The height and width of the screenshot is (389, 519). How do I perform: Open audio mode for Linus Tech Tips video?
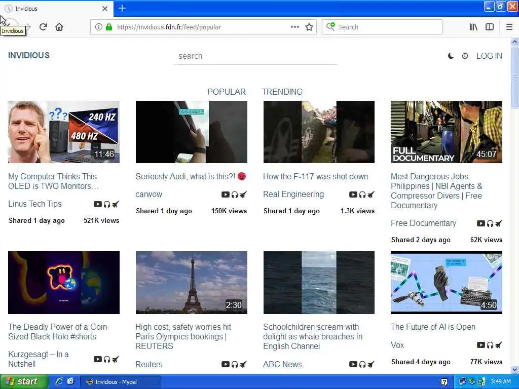pos(106,204)
